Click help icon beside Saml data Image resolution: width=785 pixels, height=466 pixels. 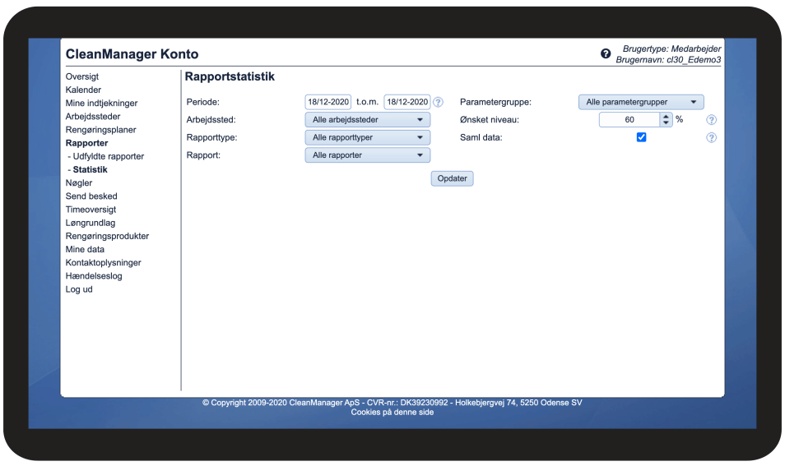711,138
